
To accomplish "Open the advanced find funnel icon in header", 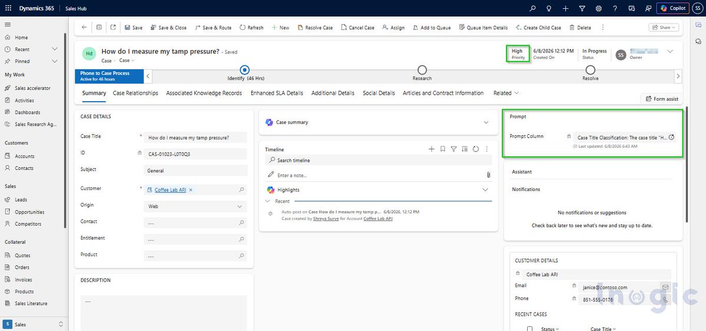I will (x=582, y=8).
